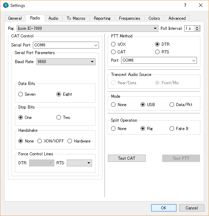Screen dimensions: 209x216
Task: Switch to the General tab
Action: 15,18
